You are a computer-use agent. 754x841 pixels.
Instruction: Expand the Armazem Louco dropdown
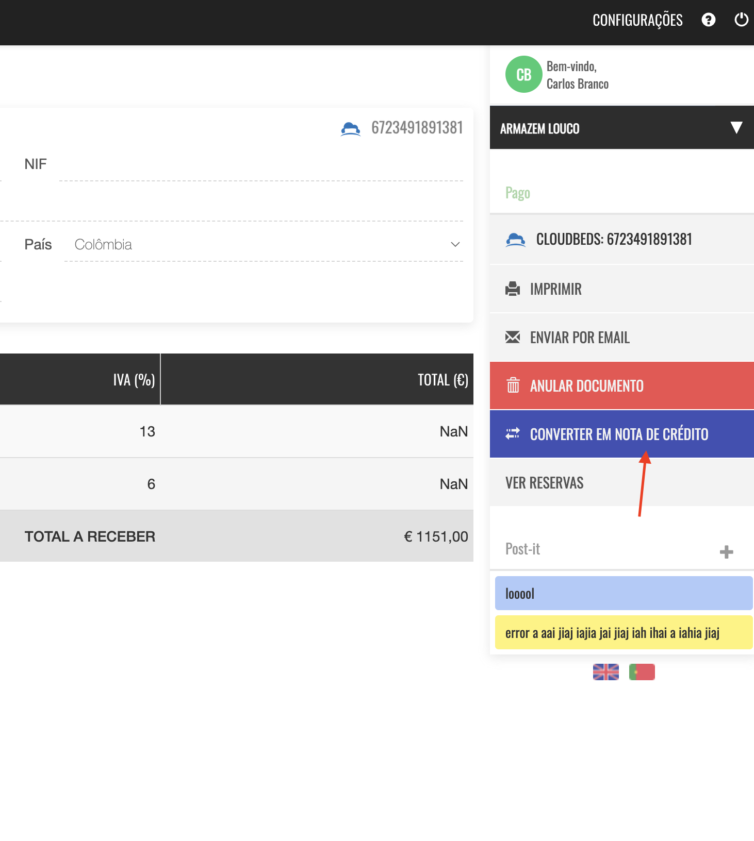[736, 128]
